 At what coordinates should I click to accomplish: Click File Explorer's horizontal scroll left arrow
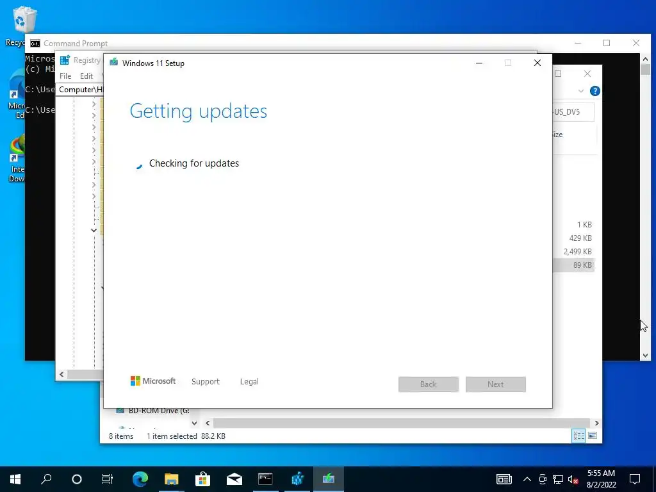pos(208,423)
